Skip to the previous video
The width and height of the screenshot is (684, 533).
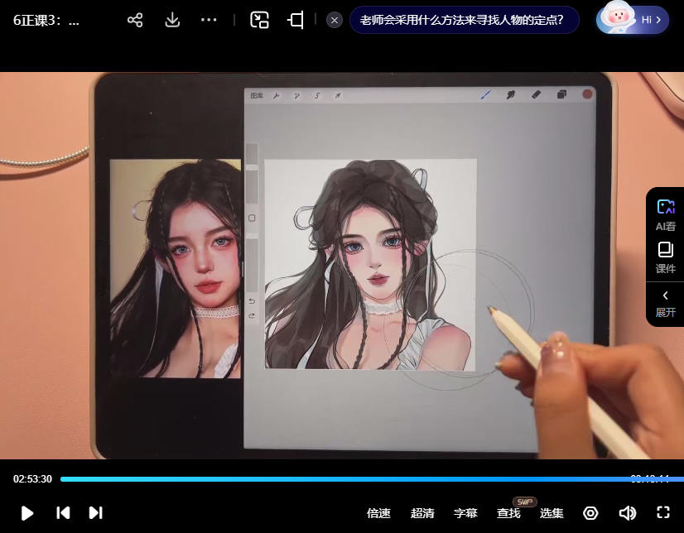point(63,513)
